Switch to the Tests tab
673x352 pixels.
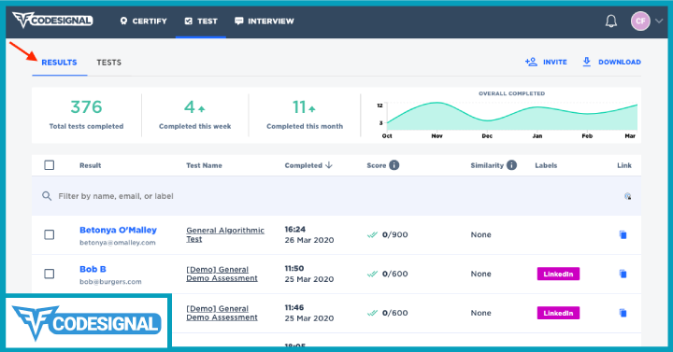108,63
